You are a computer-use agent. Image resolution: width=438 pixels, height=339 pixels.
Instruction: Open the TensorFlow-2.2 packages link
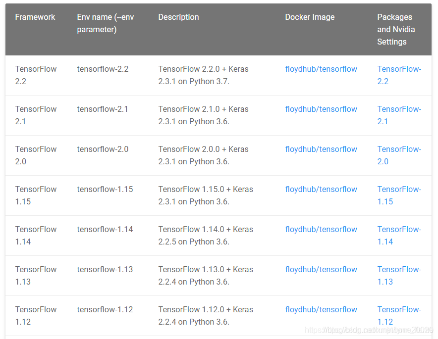[x=399, y=75]
